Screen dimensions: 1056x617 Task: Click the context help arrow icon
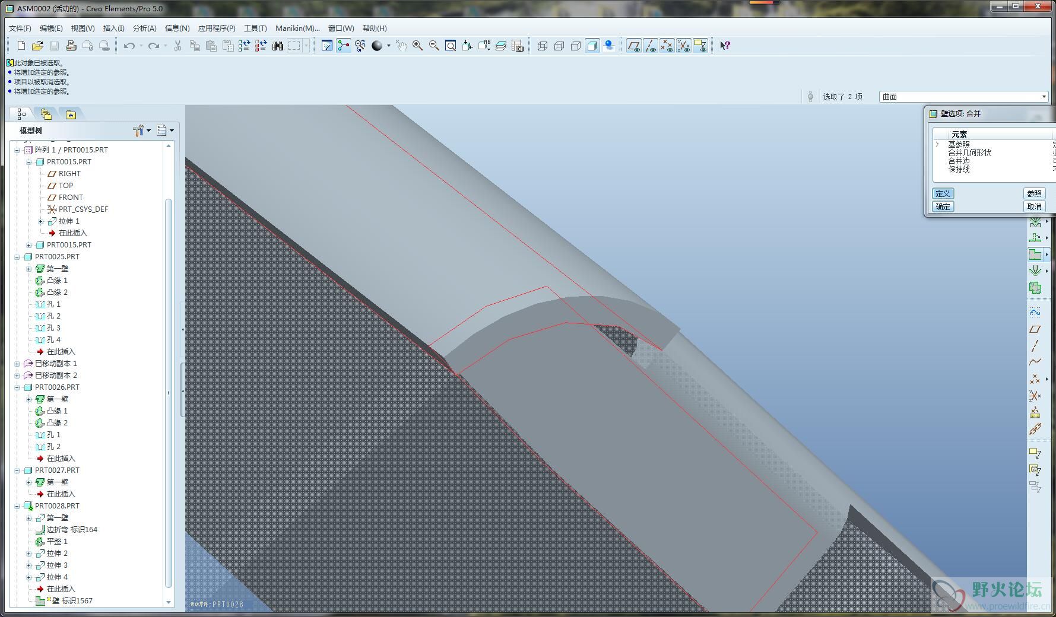tap(725, 46)
